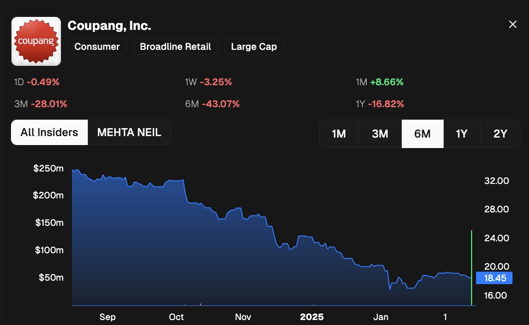
Task: Click the $150m axis label
Action: tap(49, 222)
